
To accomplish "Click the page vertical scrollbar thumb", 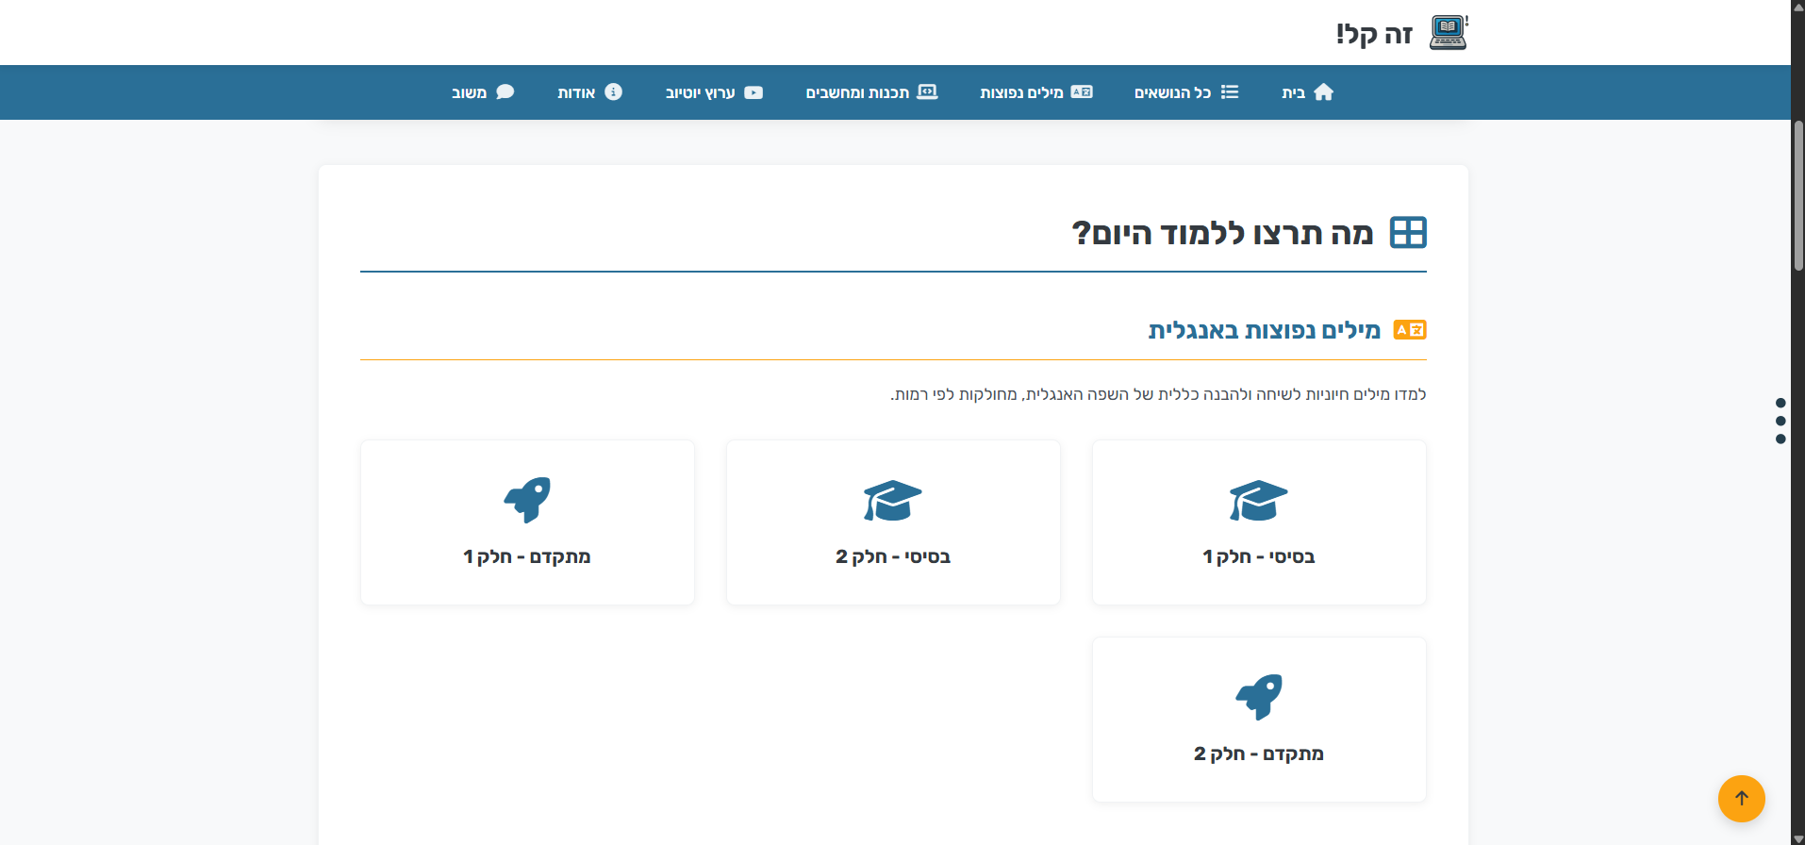I will click(1798, 195).
